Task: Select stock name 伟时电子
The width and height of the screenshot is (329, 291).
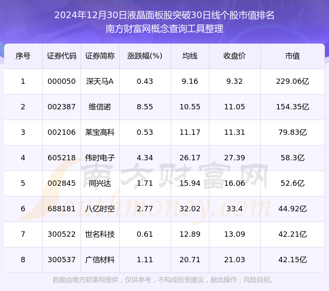Action: 100,158
